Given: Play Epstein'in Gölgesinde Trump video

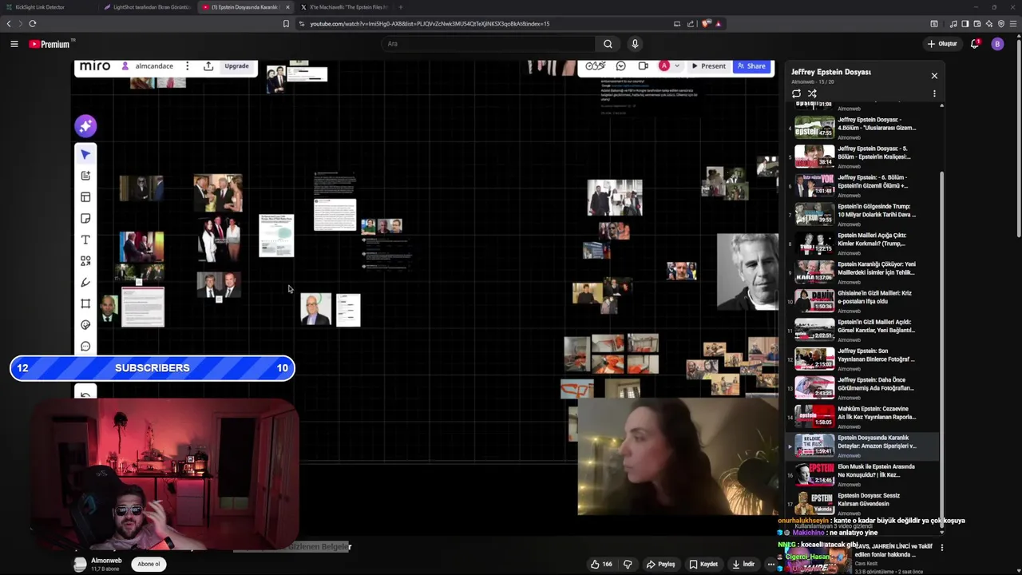Looking at the screenshot, I should click(862, 214).
